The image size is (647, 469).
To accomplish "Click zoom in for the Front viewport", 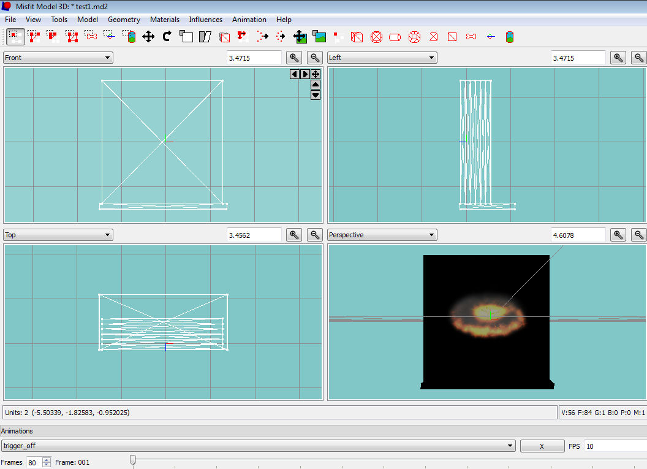I will tap(295, 58).
